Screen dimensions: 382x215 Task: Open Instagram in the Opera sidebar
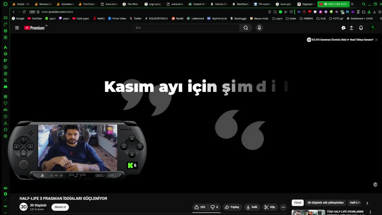click(5, 74)
